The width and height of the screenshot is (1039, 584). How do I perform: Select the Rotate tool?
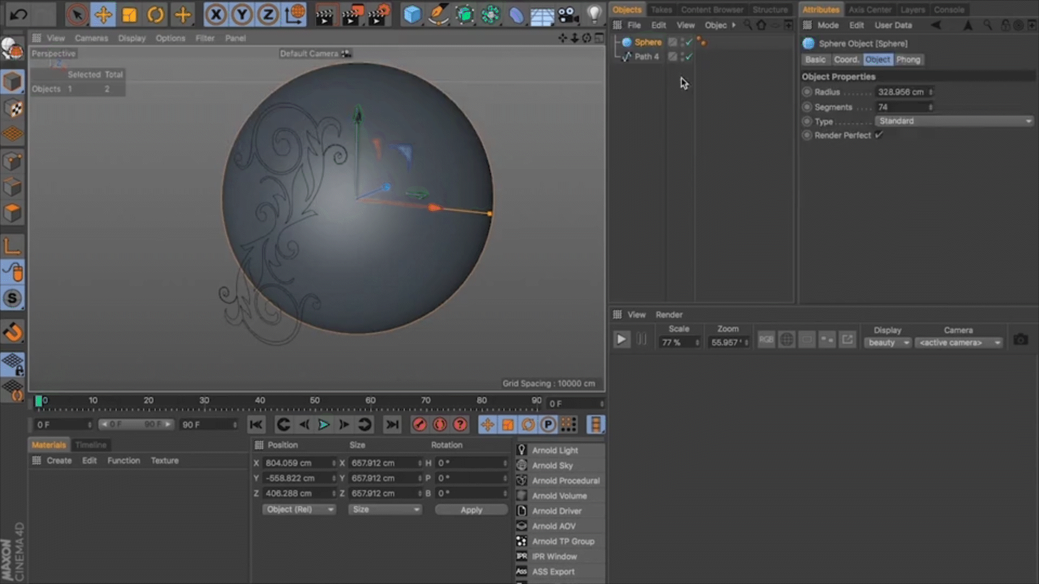[155, 15]
